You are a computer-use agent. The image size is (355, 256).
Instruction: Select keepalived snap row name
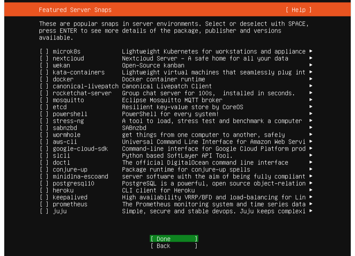pyautogui.click(x=70, y=197)
